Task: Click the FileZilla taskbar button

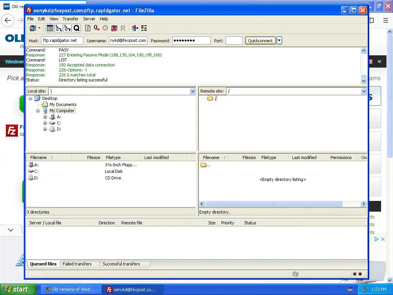Action: (133, 290)
